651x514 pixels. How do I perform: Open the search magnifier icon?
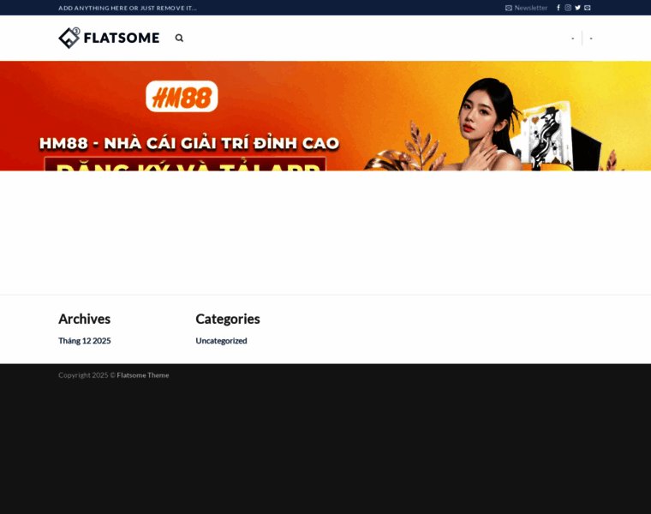click(179, 39)
